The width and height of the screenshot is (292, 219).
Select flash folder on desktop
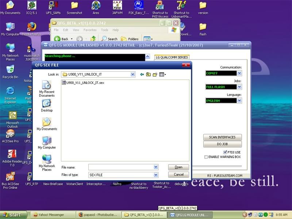[x=203, y=29]
